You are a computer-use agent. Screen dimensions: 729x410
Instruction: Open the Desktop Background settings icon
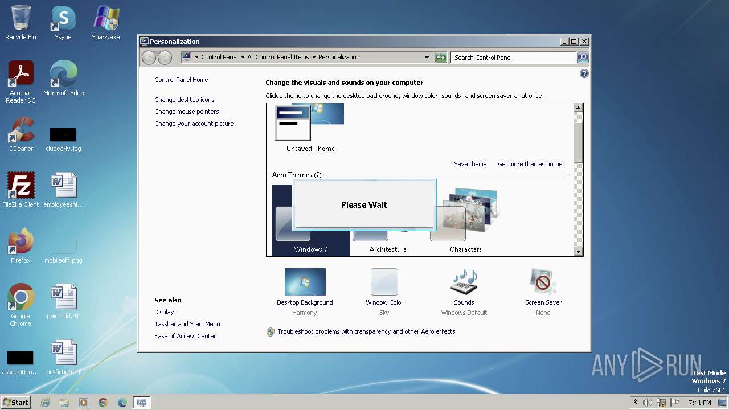(x=305, y=282)
